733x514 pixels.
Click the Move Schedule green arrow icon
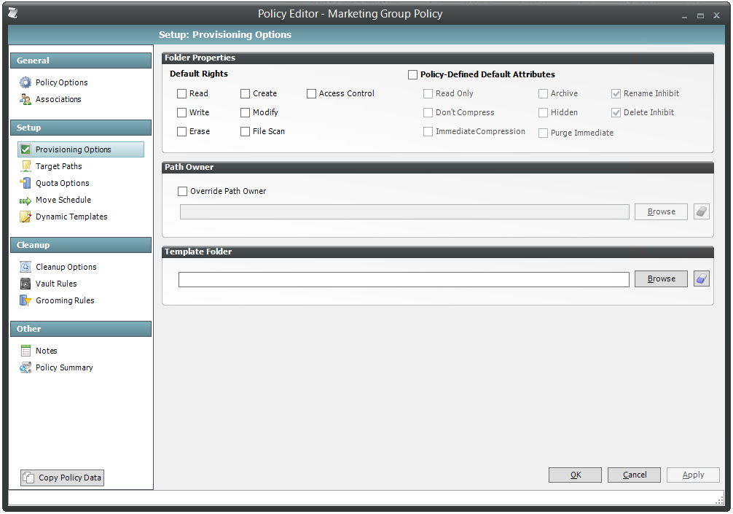26,200
